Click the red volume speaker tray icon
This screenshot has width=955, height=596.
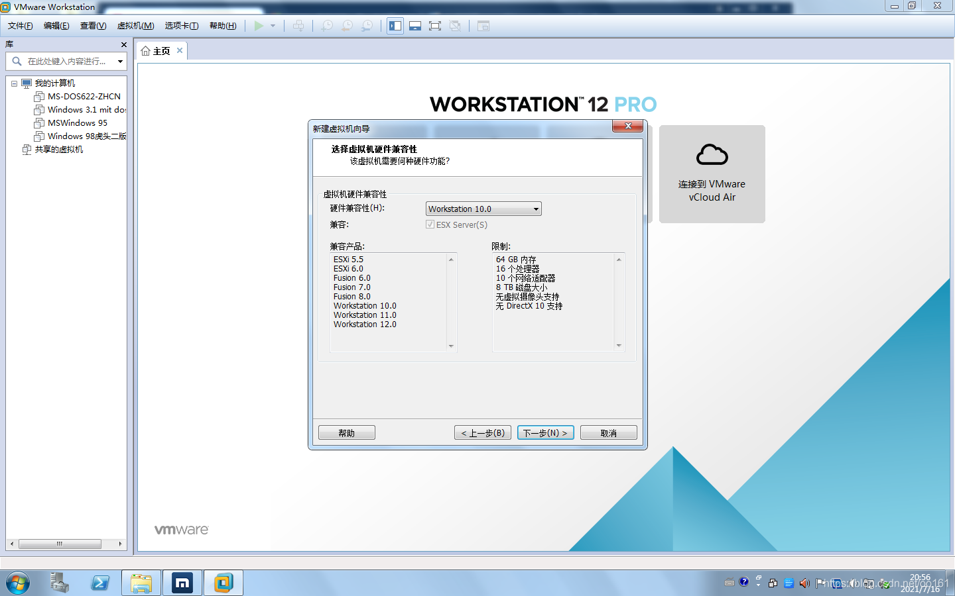[804, 583]
